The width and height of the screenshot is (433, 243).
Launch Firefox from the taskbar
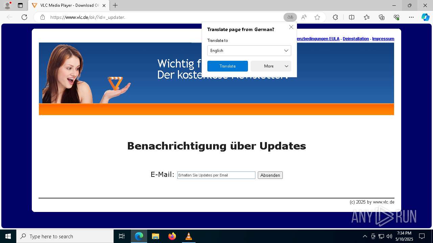[172, 236]
